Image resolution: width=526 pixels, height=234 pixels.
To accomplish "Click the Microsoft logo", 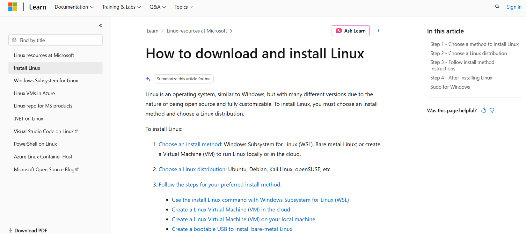I will point(13,7).
